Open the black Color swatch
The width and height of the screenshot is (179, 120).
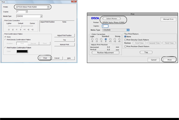22,51
